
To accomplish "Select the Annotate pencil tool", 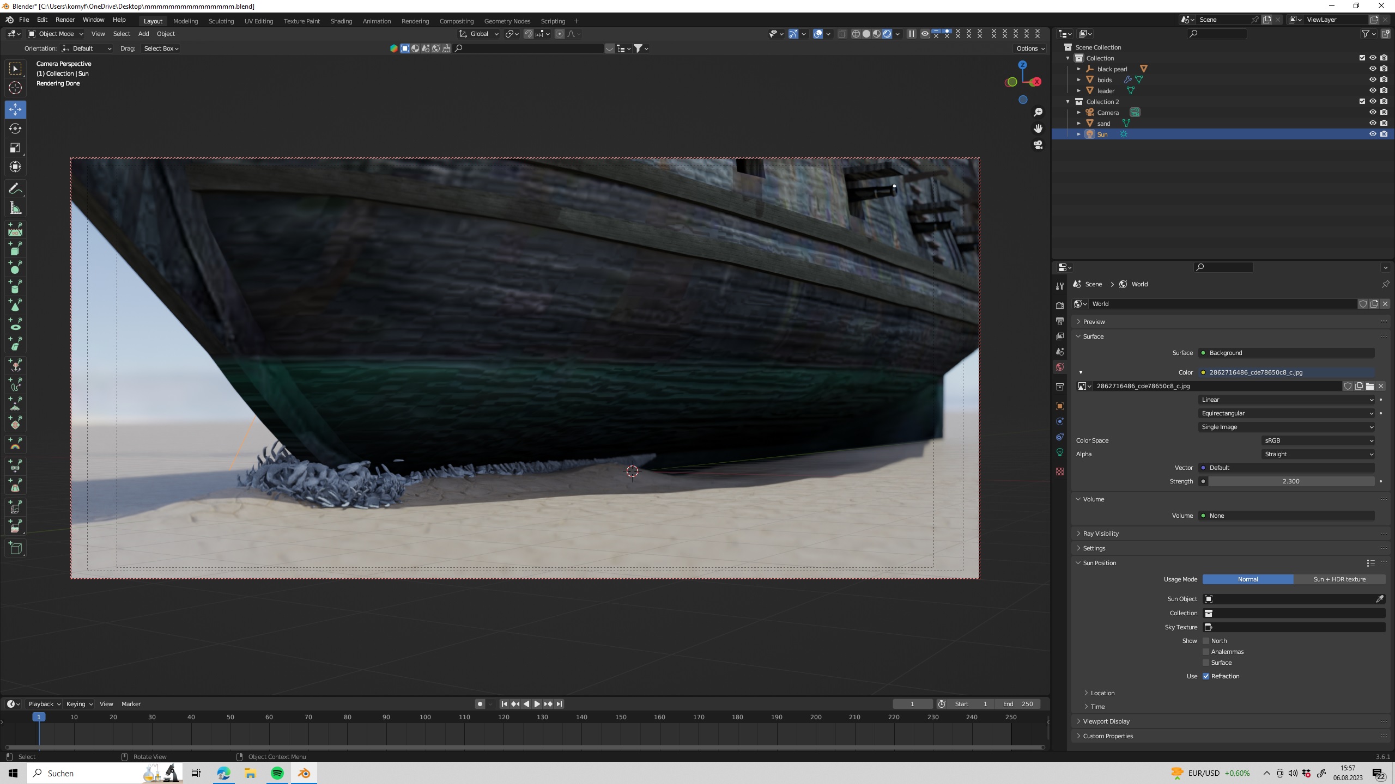I will click(x=15, y=189).
